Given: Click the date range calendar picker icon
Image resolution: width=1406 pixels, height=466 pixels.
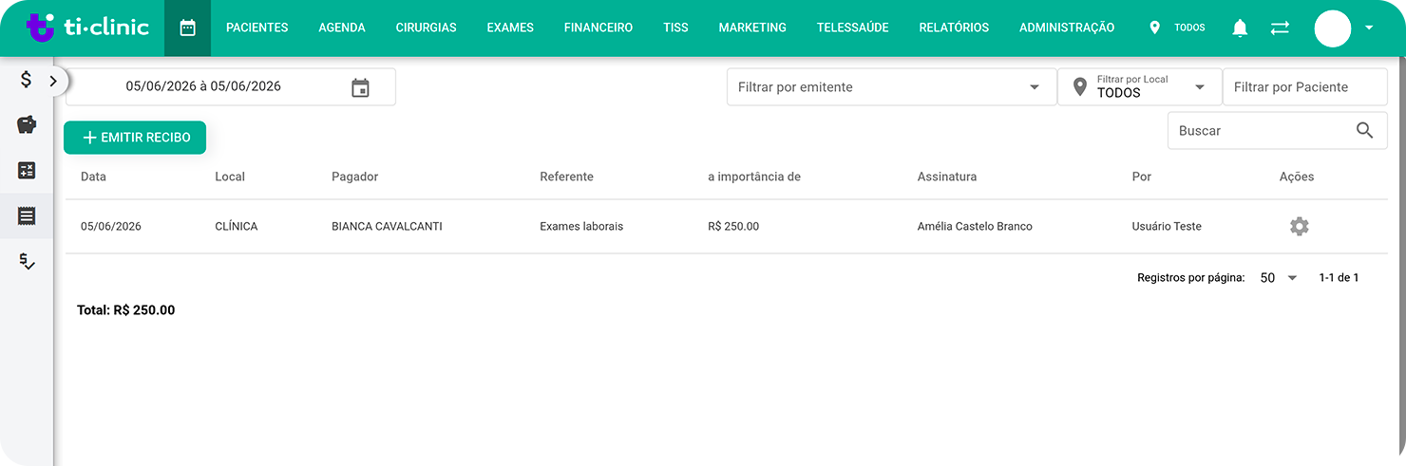Looking at the screenshot, I should [x=360, y=87].
